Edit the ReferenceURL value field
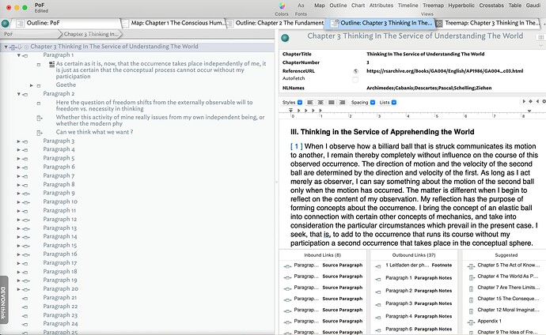Viewport: 546px width, 335px height. click(x=445, y=71)
